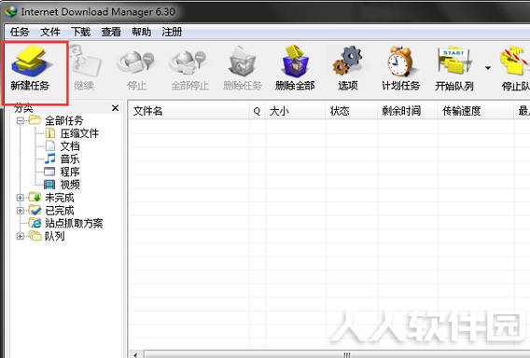The image size is (530, 358).
Task: Click the film icon beside 视频
Action: [x=49, y=185]
